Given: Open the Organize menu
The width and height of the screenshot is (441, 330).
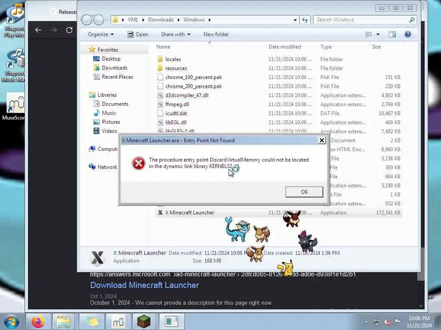Looking at the screenshot, I should click(x=101, y=34).
